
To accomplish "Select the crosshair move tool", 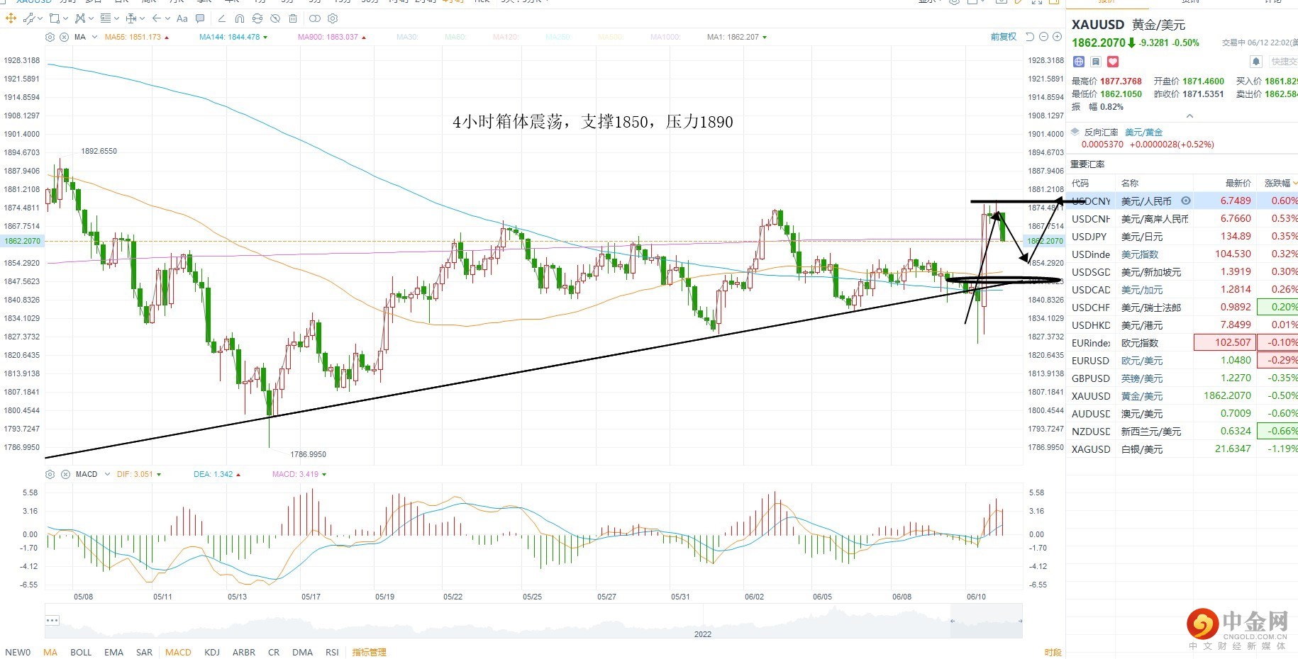I will [x=11, y=18].
